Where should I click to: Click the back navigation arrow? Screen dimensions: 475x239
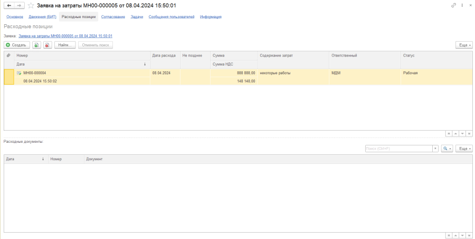click(x=9, y=5)
